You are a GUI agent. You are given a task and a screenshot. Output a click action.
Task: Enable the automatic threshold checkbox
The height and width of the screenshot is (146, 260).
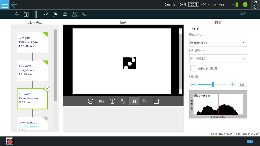tap(193, 69)
